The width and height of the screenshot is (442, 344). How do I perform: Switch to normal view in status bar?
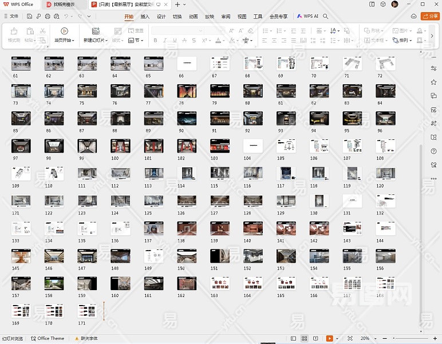tap(294, 339)
